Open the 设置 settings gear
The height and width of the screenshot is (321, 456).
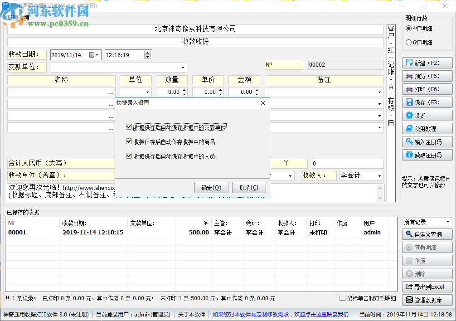coord(427,115)
